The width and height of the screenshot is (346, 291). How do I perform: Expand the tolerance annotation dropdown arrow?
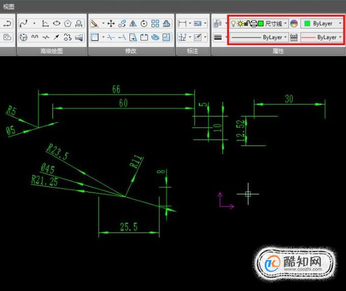[x=205, y=23]
